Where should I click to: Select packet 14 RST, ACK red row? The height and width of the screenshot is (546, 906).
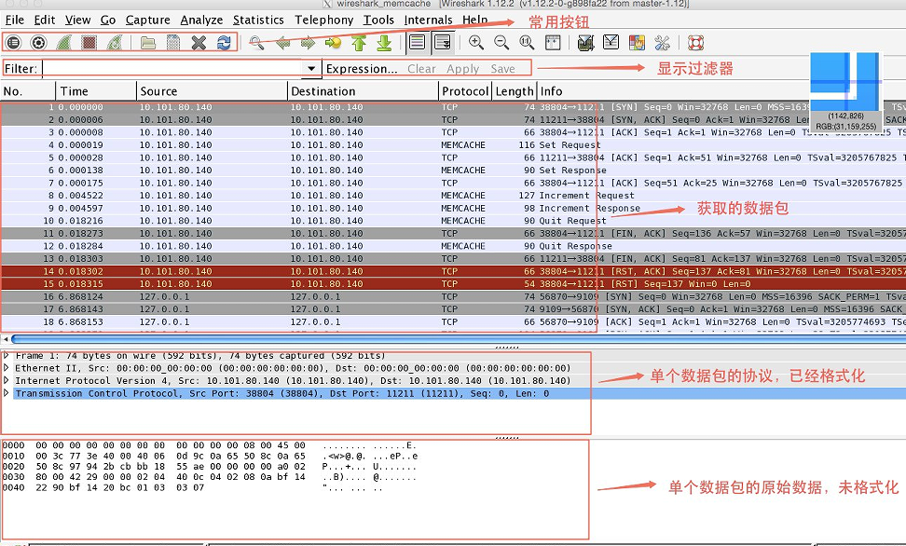453,271
